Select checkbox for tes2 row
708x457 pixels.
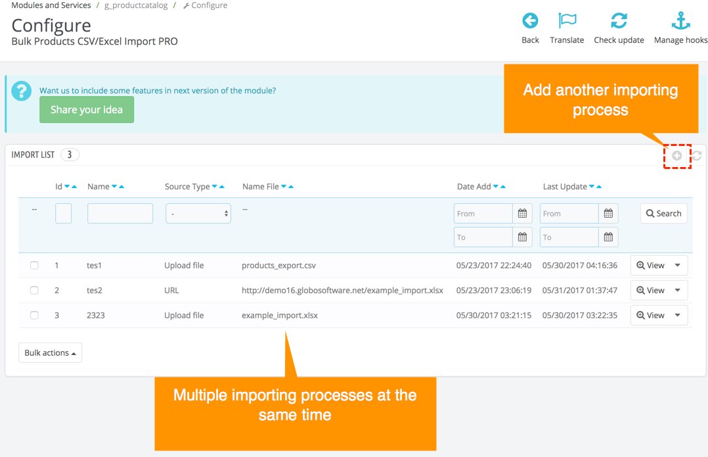point(34,290)
